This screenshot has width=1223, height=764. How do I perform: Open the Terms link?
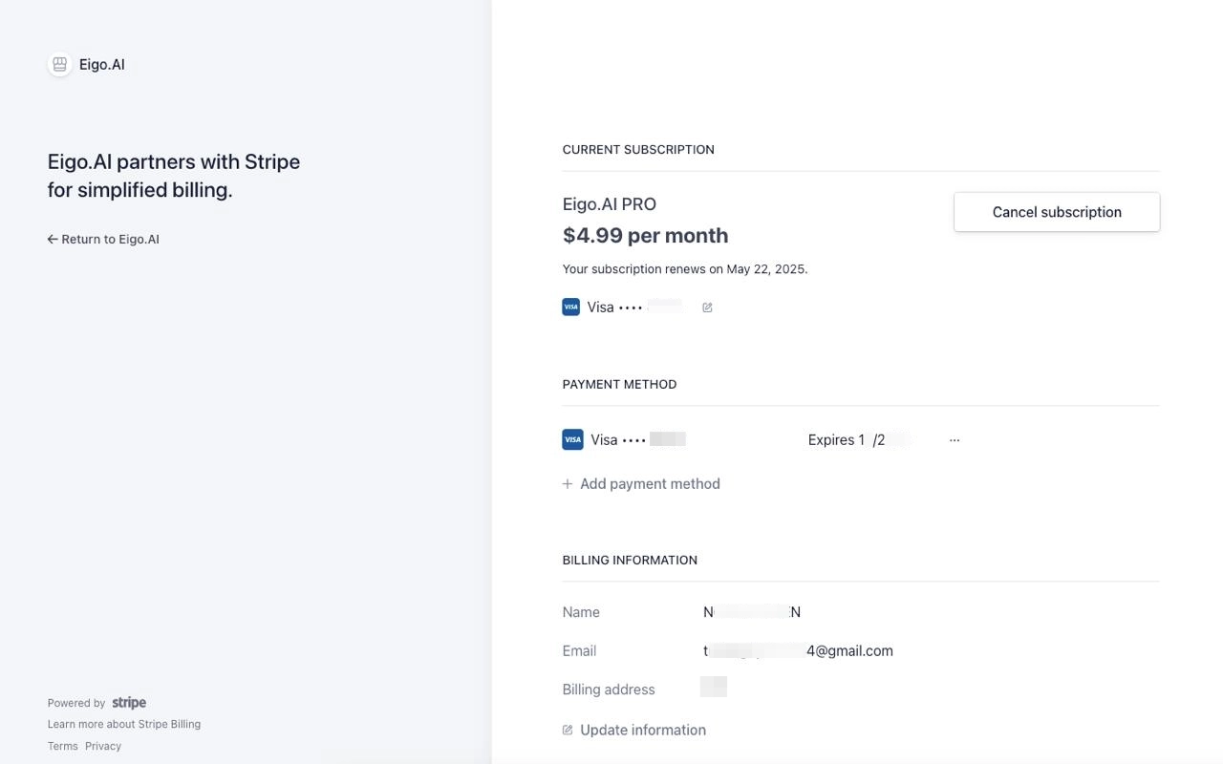pyautogui.click(x=63, y=747)
